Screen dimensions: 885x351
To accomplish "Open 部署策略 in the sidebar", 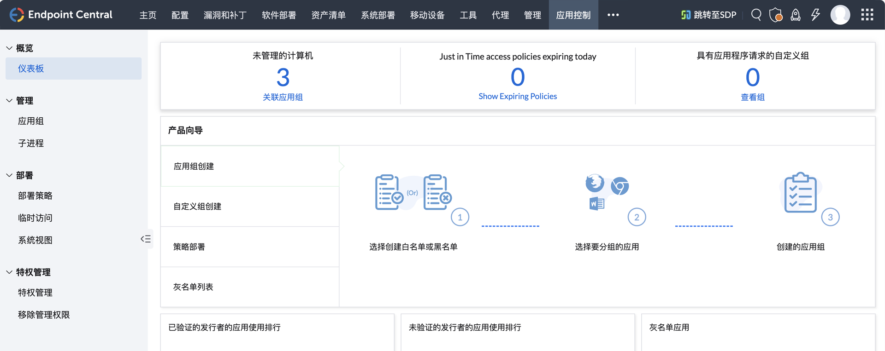I will 35,196.
